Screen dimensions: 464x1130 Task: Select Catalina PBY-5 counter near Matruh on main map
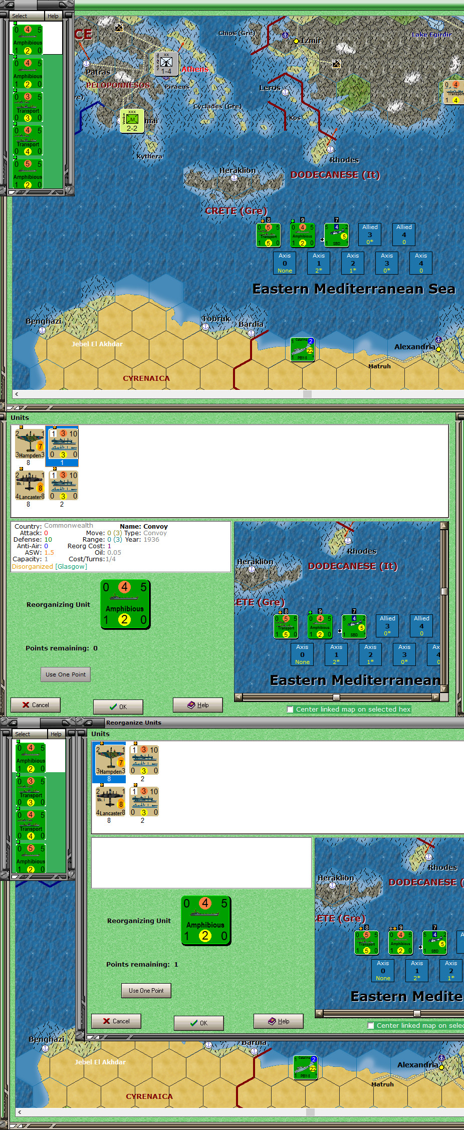point(303,349)
